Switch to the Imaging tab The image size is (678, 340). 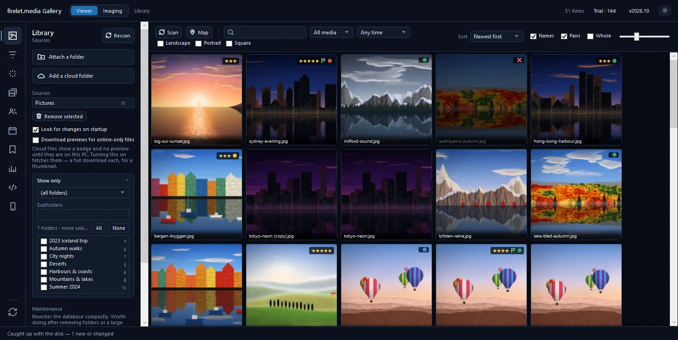113,11
